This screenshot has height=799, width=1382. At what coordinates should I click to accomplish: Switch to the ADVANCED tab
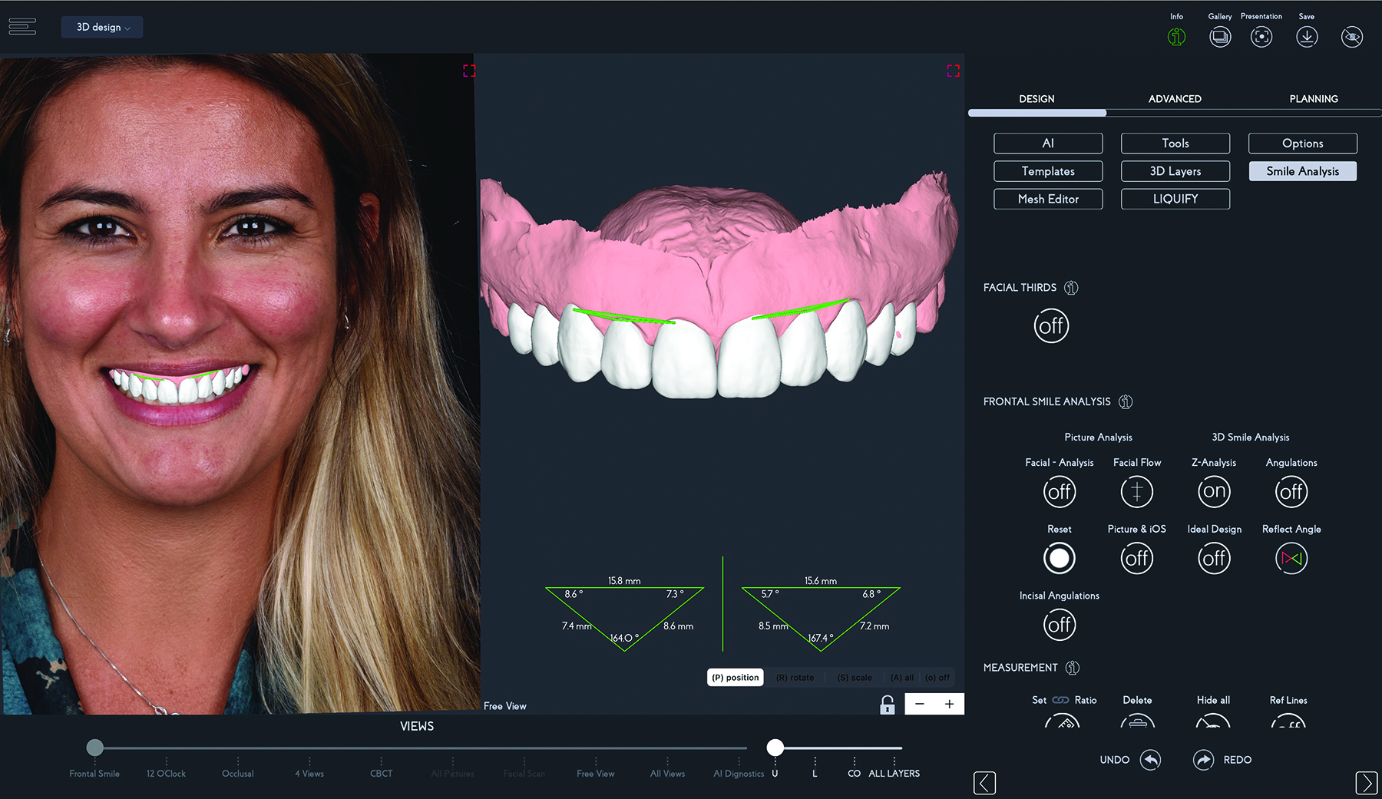[x=1175, y=99]
